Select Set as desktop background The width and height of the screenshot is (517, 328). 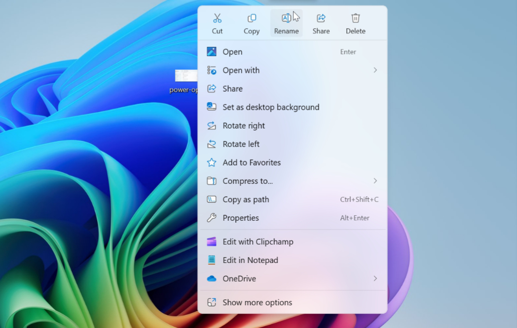pyautogui.click(x=271, y=107)
